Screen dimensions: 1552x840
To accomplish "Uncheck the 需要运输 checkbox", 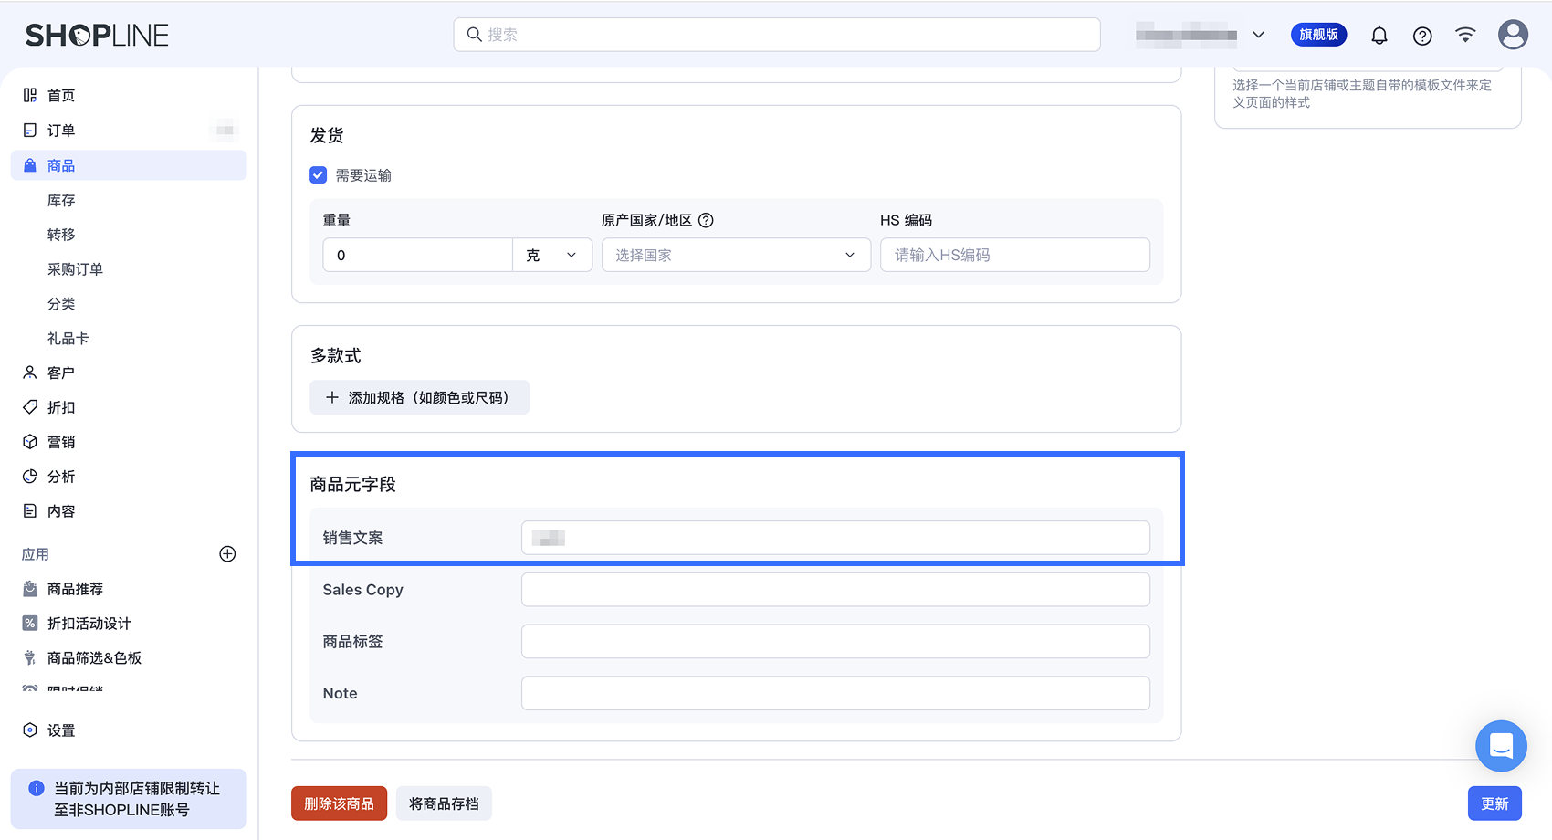I will [318, 175].
